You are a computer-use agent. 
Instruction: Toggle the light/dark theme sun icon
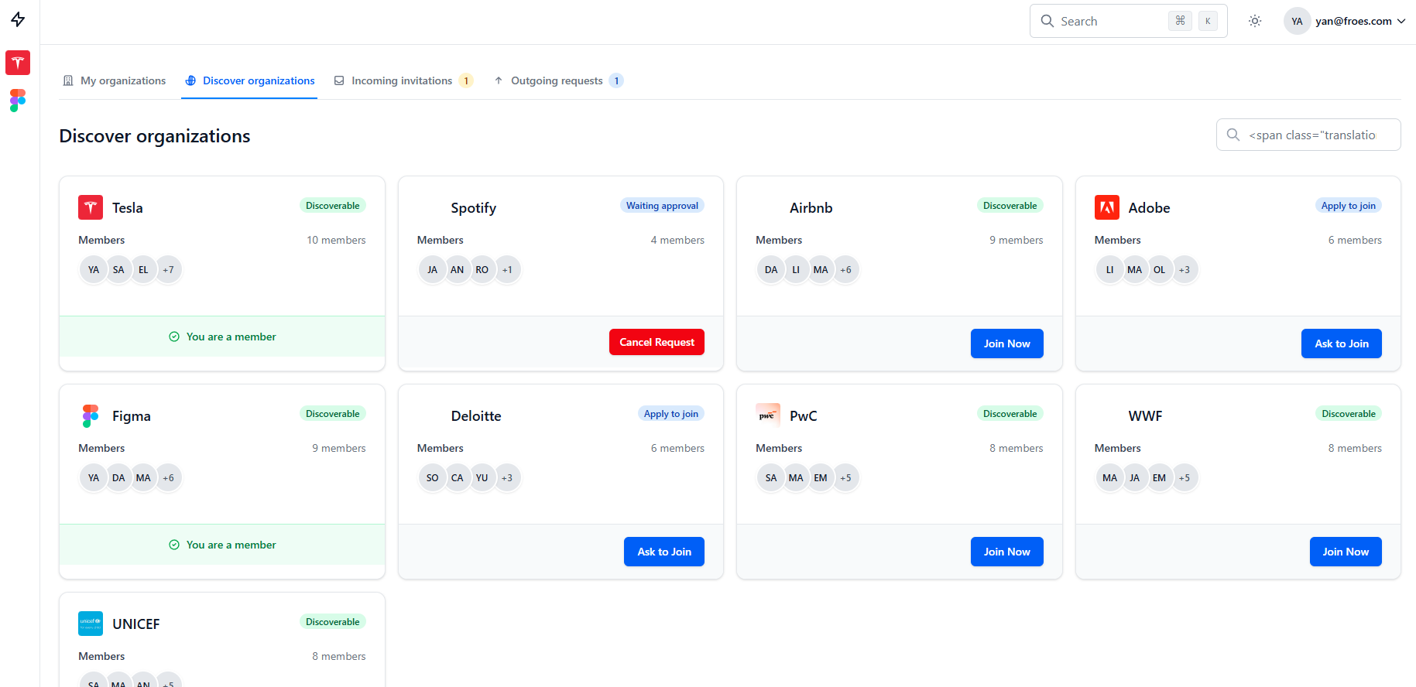point(1255,21)
